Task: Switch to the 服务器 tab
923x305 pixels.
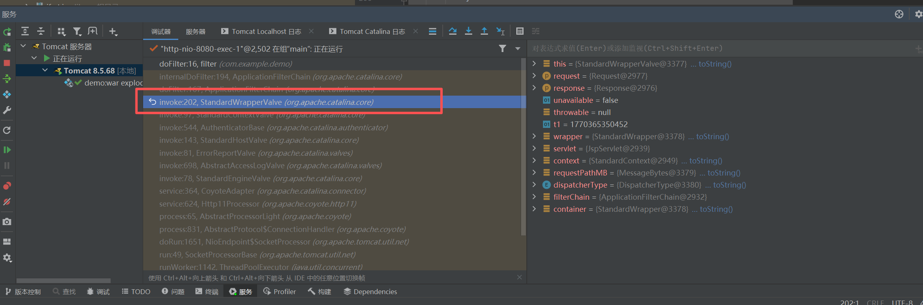Action: point(196,31)
